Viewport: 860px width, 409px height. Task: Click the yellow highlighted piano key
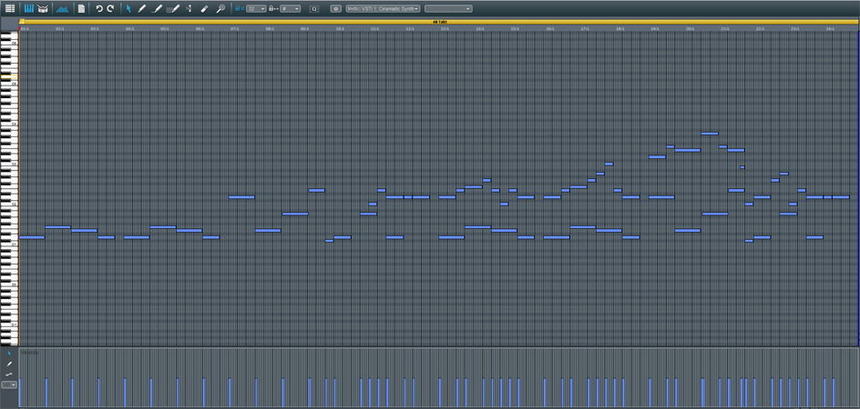point(9,77)
